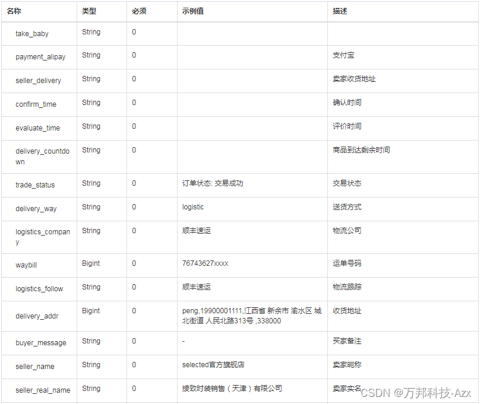Click the 卖家收货地址 description
Viewport: 480px width, 404px height.
(x=354, y=79)
